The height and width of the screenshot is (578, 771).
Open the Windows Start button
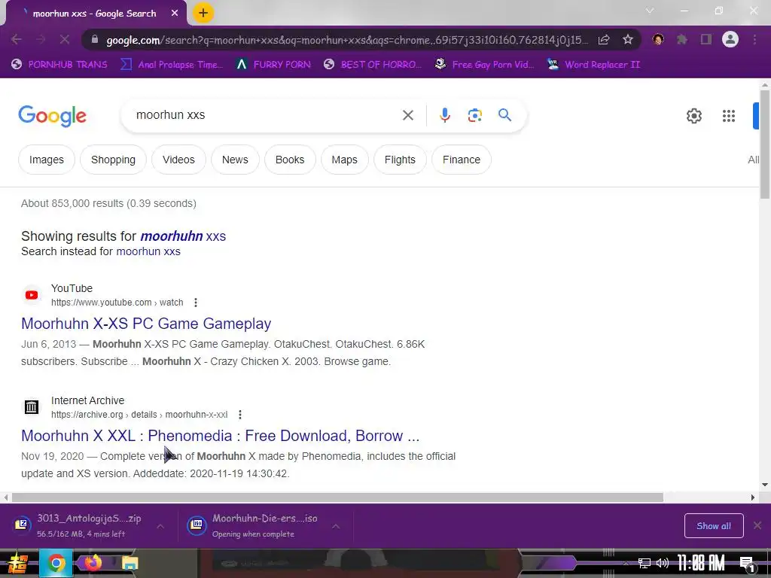tap(17, 563)
